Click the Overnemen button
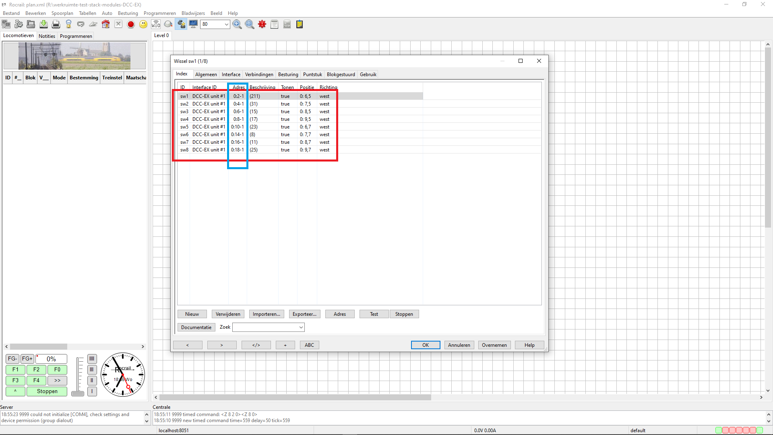Screen dimensions: 773x435 point(494,345)
